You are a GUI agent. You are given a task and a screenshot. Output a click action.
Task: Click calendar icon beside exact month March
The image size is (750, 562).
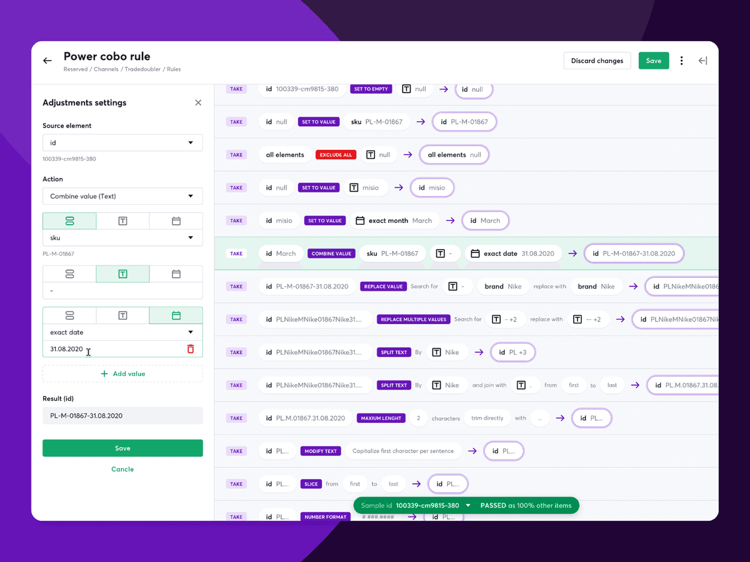[x=360, y=220]
